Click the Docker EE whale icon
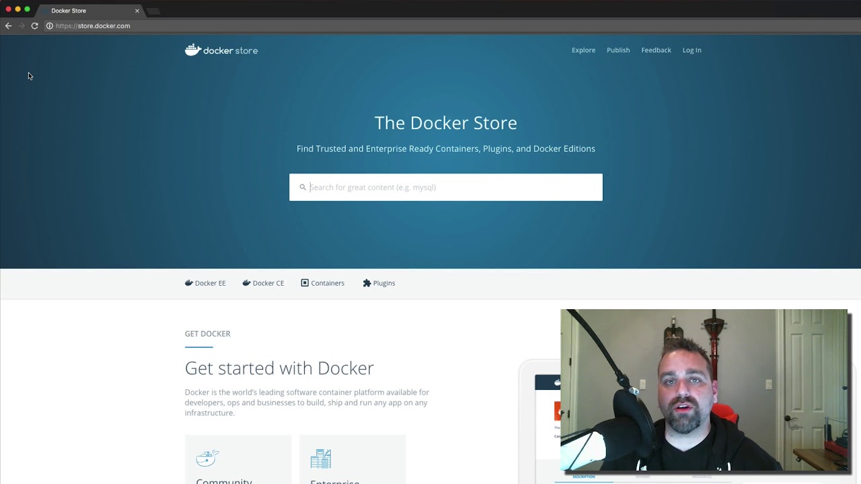Viewport: 861px width, 484px height. [x=189, y=283]
